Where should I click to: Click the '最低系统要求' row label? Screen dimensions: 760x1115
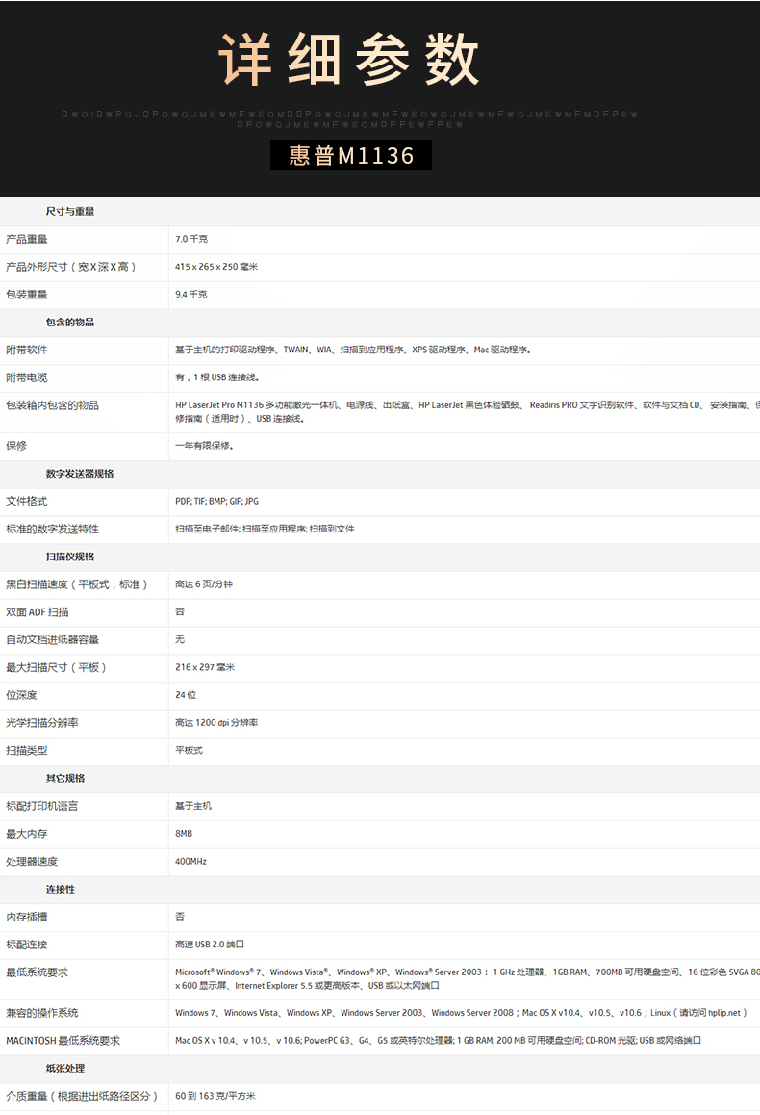tap(37, 972)
